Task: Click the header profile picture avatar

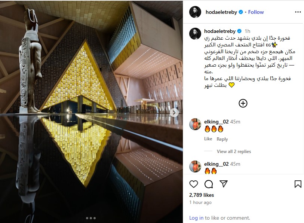Action: (x=195, y=12)
